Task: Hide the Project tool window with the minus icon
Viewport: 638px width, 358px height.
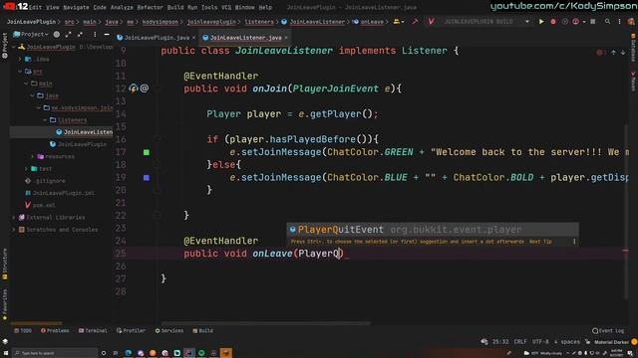Action: pos(107,35)
